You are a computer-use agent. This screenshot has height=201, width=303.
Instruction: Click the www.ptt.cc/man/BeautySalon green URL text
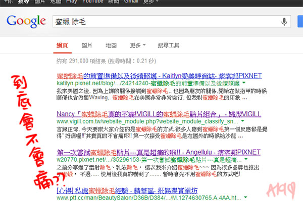point(149,197)
